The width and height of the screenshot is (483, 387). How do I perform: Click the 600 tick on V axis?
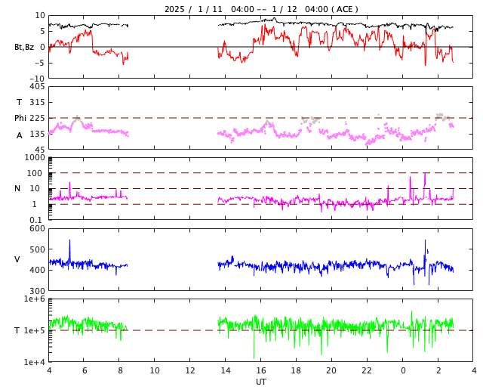(37, 229)
